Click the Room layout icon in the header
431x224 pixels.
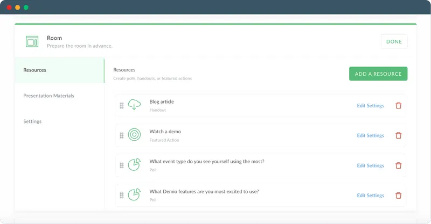[x=32, y=42]
